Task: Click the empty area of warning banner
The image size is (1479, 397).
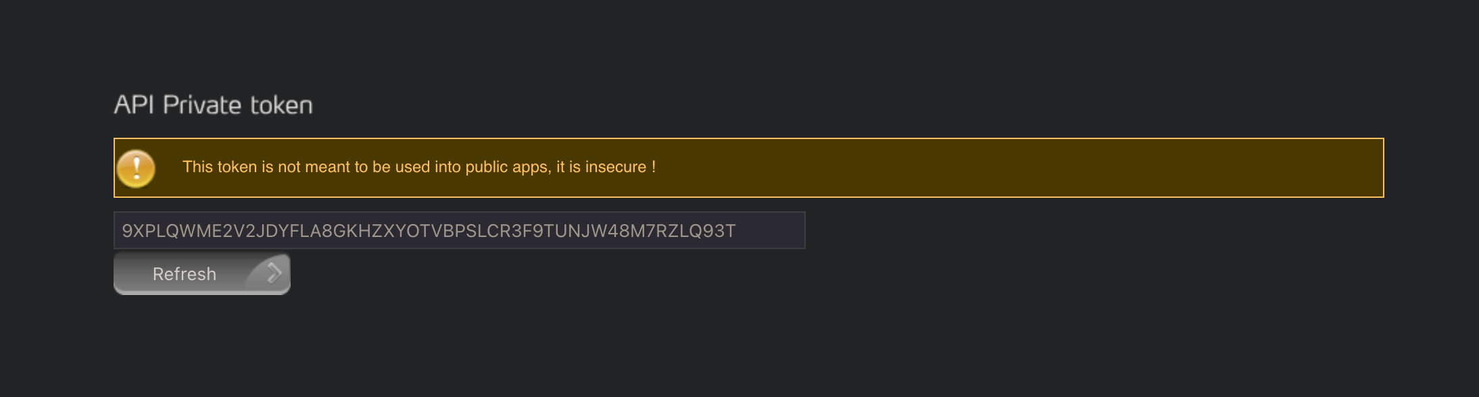Action: pyautogui.click(x=1014, y=167)
